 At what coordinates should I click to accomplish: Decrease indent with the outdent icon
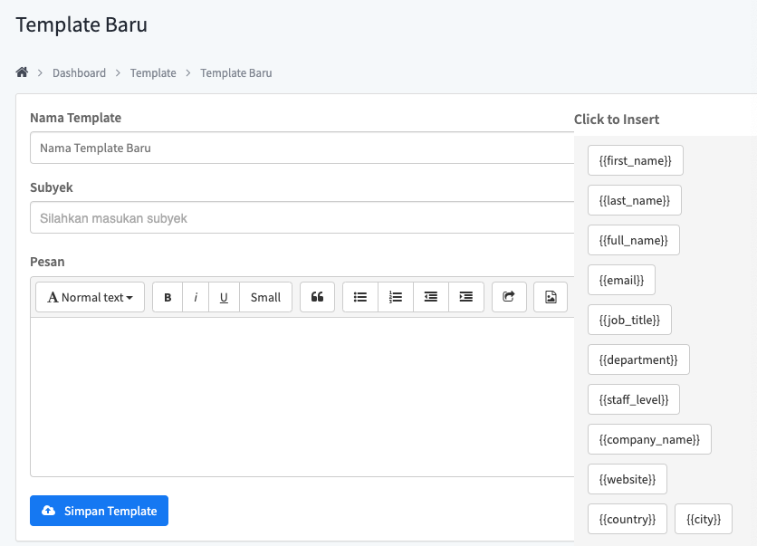pos(431,297)
